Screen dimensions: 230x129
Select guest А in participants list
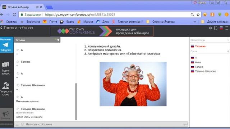pos(194,58)
